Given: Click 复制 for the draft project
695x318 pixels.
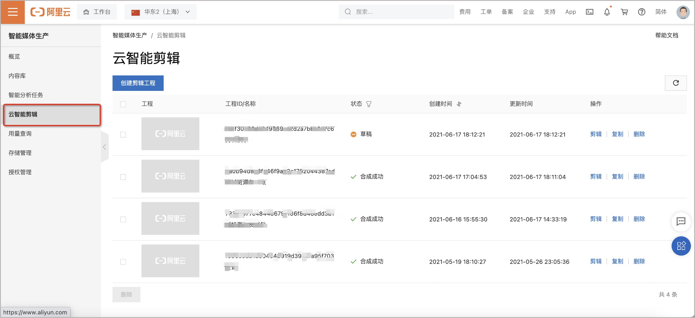Looking at the screenshot, I should pyautogui.click(x=618, y=134).
